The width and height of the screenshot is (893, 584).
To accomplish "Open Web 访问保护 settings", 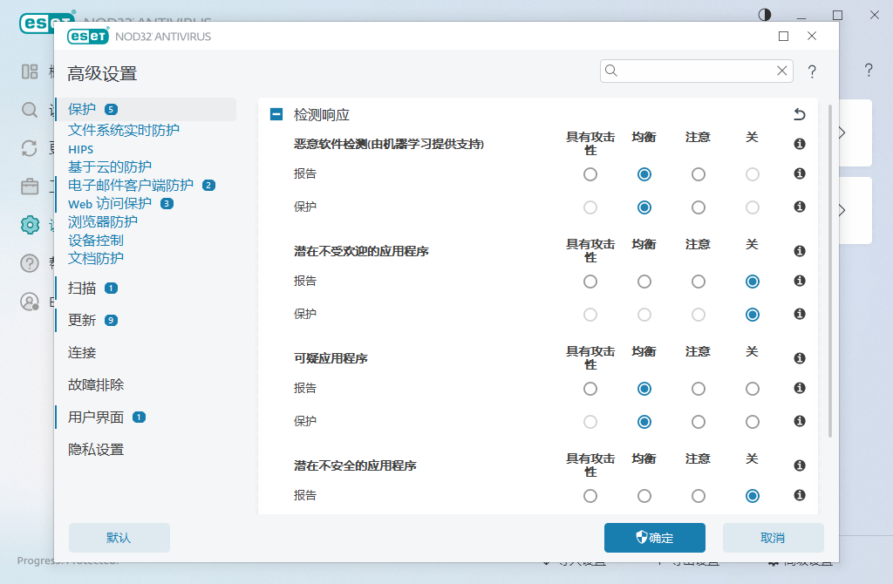I will [109, 203].
